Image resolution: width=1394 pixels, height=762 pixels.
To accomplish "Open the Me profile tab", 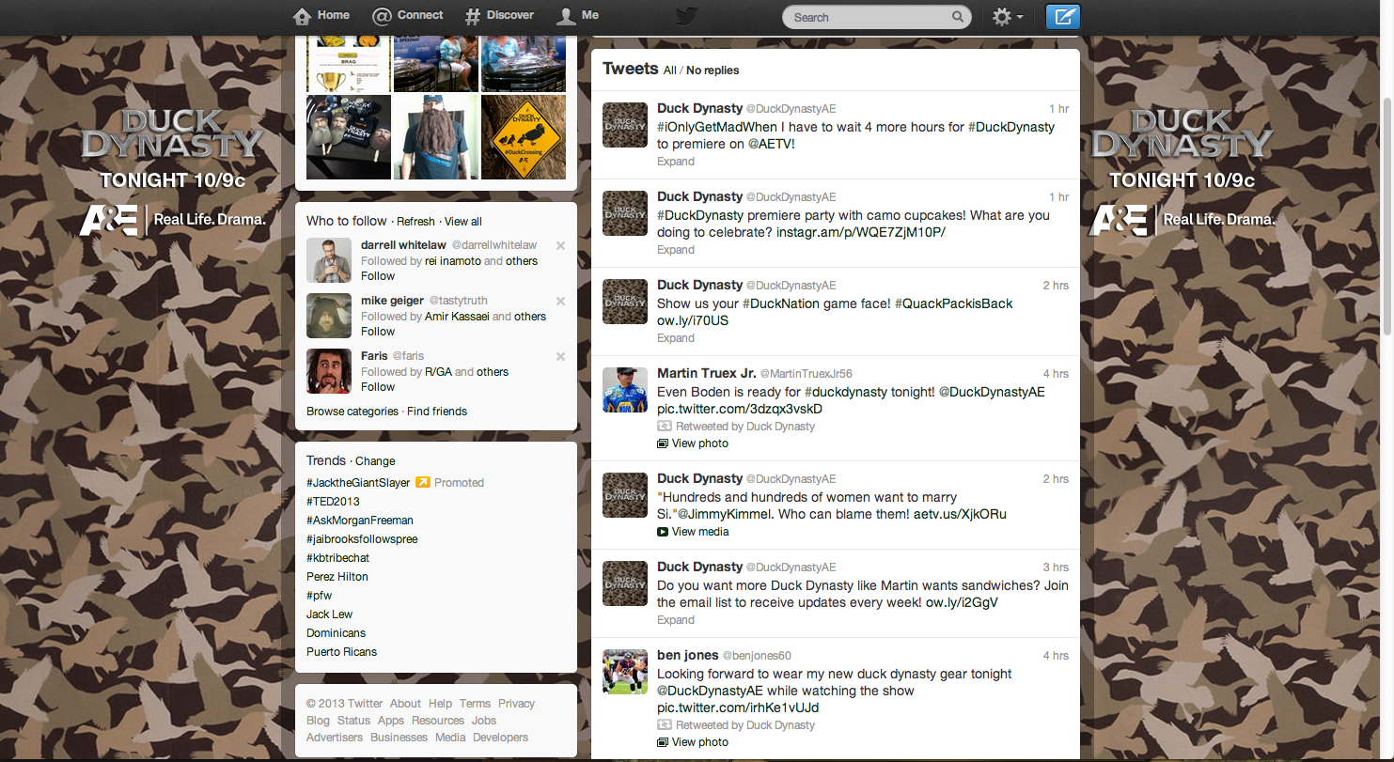I will pyautogui.click(x=578, y=15).
